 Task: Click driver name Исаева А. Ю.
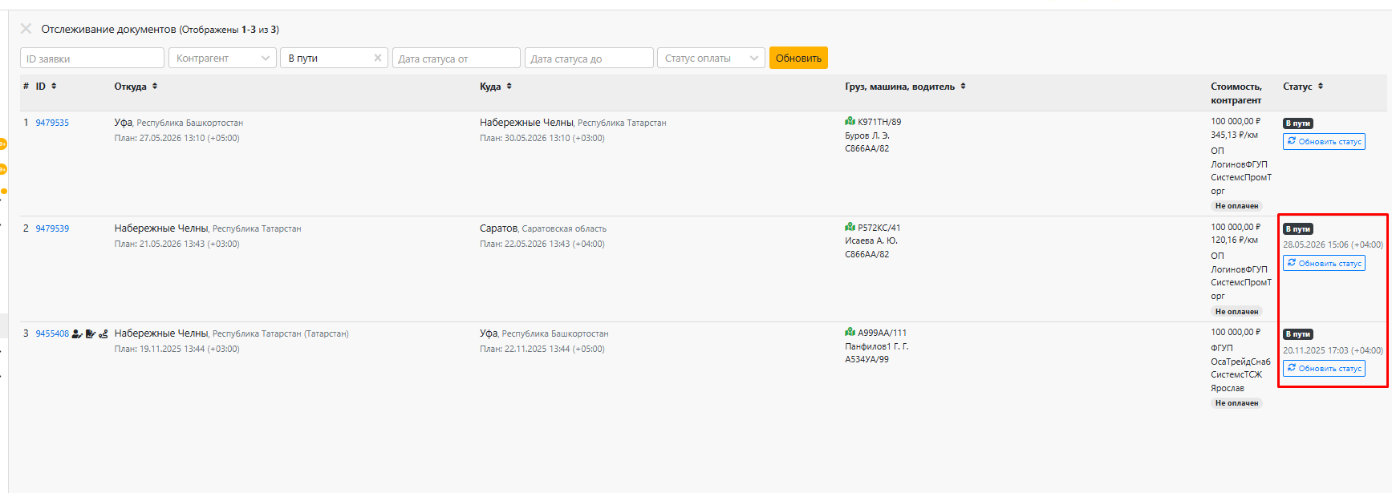click(871, 240)
